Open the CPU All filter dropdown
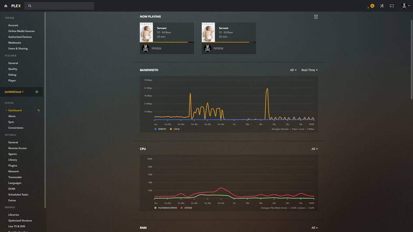The width and height of the screenshot is (413, 232). [x=314, y=149]
